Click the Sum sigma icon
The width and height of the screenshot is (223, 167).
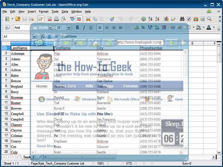pos(49,37)
